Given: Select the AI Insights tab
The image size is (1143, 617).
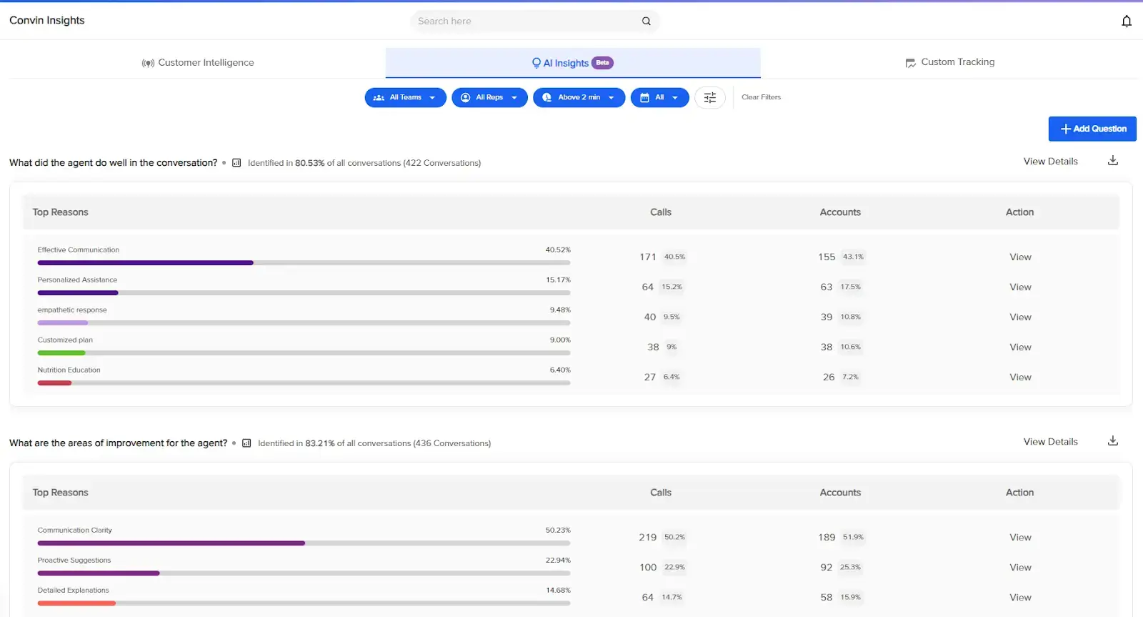Looking at the screenshot, I should point(573,63).
